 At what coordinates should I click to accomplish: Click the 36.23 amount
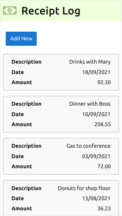point(104,209)
